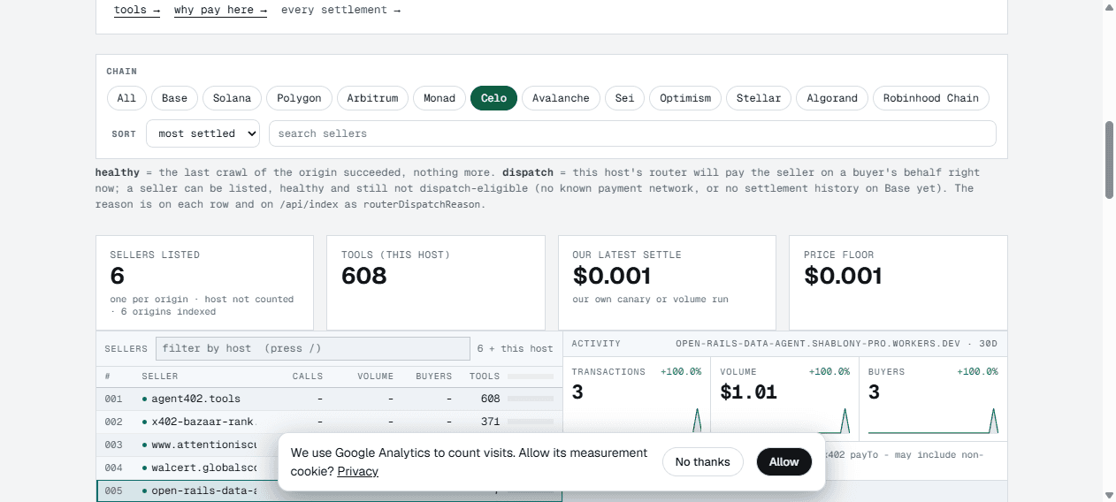Click the tools bar for agent402.tools row

pos(531,399)
